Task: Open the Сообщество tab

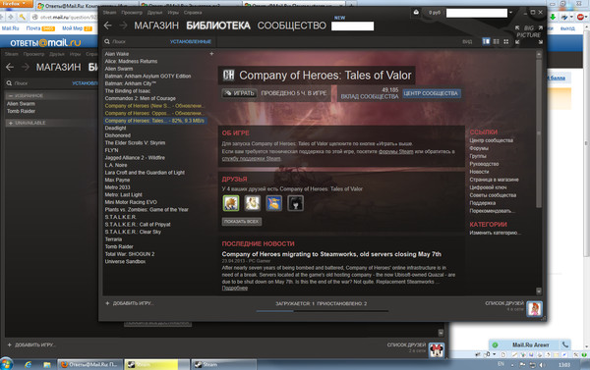Action: [x=292, y=26]
